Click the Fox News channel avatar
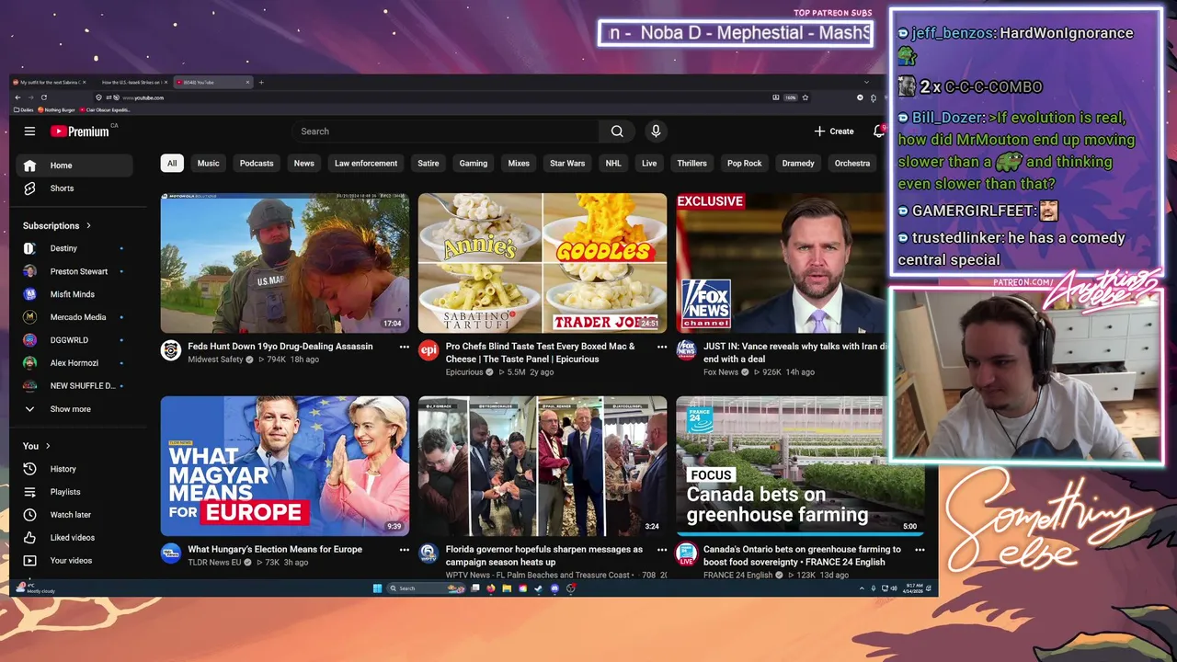Viewport: 1177px width, 662px height. (686, 350)
